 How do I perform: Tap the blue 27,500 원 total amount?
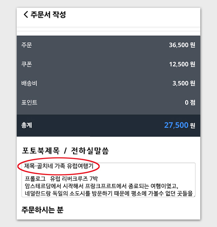click(x=180, y=125)
